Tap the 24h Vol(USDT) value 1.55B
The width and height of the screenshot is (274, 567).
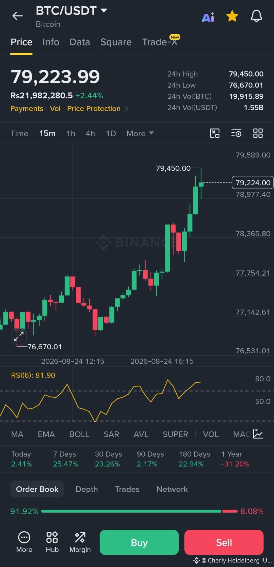(253, 108)
